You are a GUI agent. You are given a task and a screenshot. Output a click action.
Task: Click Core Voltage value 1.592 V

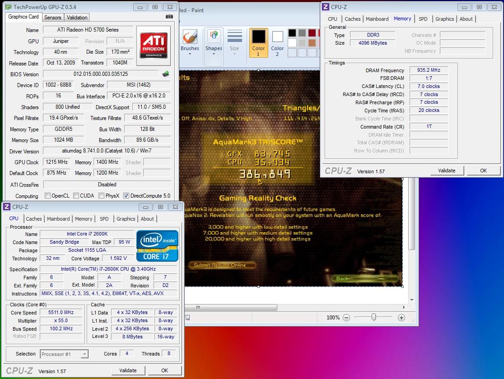pos(118,258)
